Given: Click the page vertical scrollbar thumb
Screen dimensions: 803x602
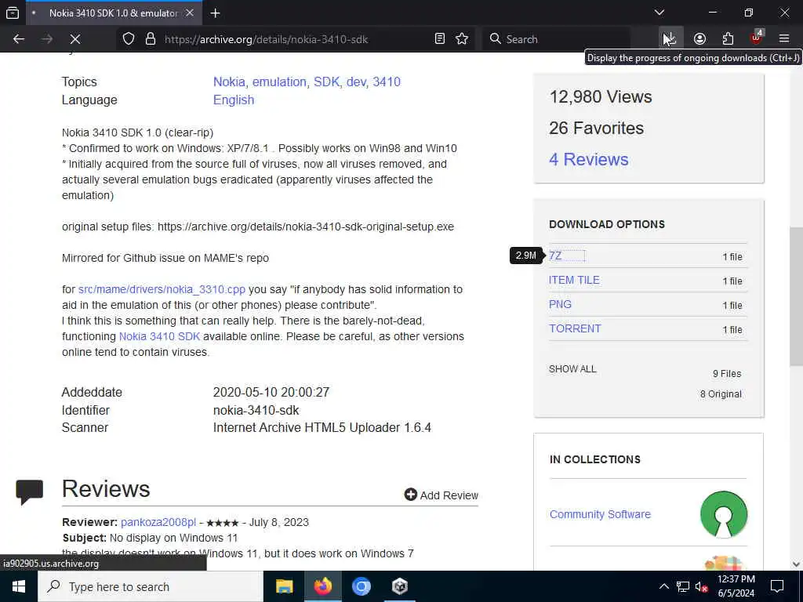Looking at the screenshot, I should coord(796,296).
